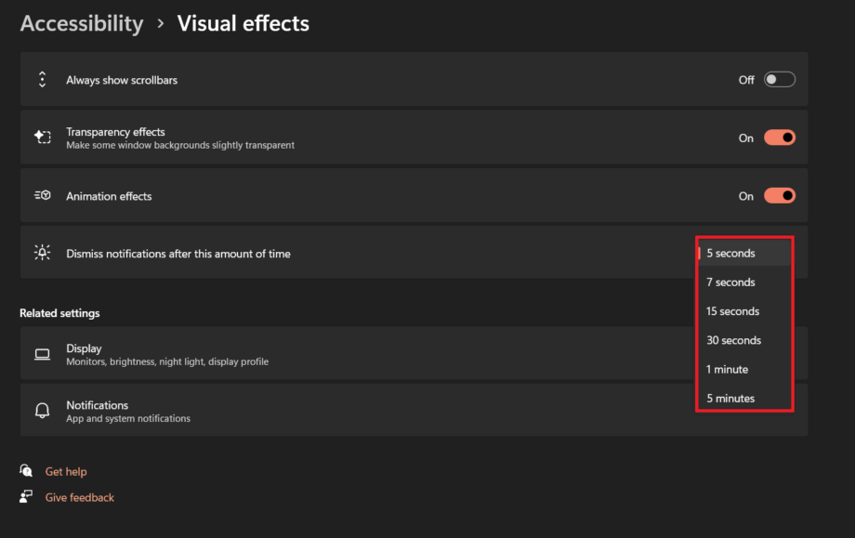Enable the Always show scrollbars toggle

pos(779,80)
